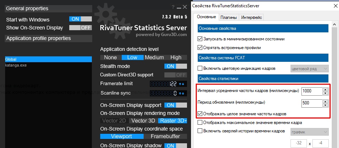This screenshot has width=339, height=148.
Task: Increase Период обновления with up arrow
Action: click(x=325, y=101)
